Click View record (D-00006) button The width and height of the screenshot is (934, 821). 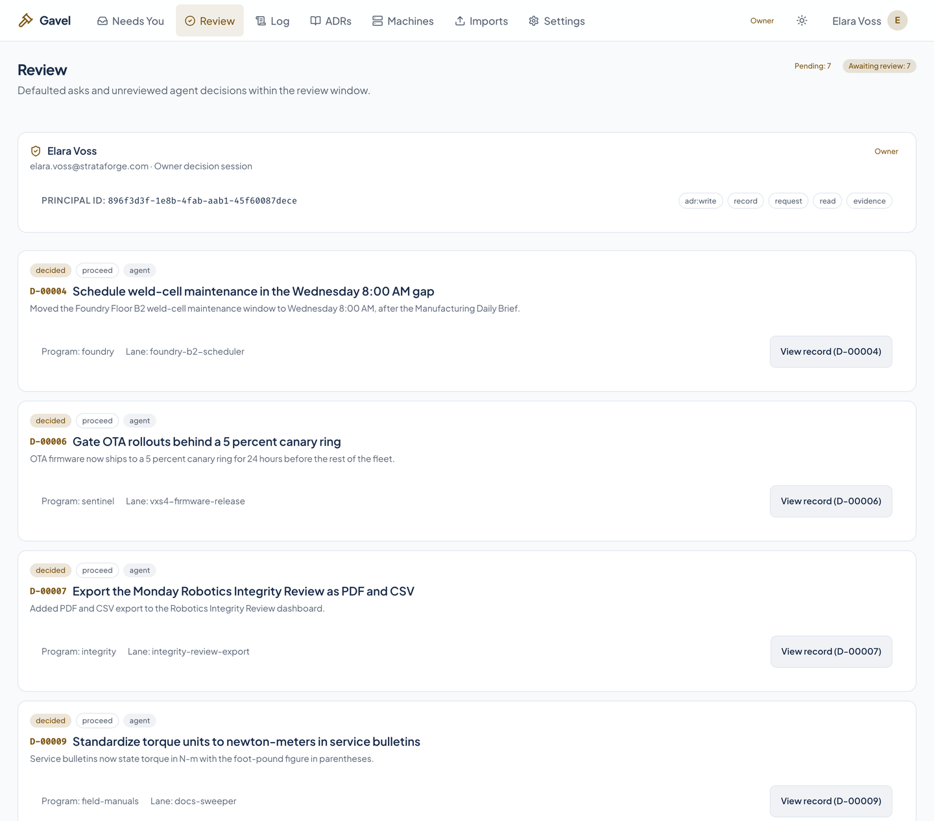click(x=831, y=501)
